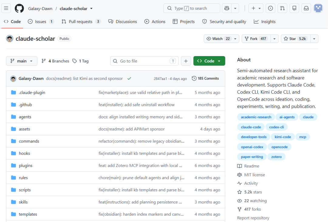Viewport: 328px width, 222px height.
Task: Switch to the Code tab
Action: coord(12,22)
